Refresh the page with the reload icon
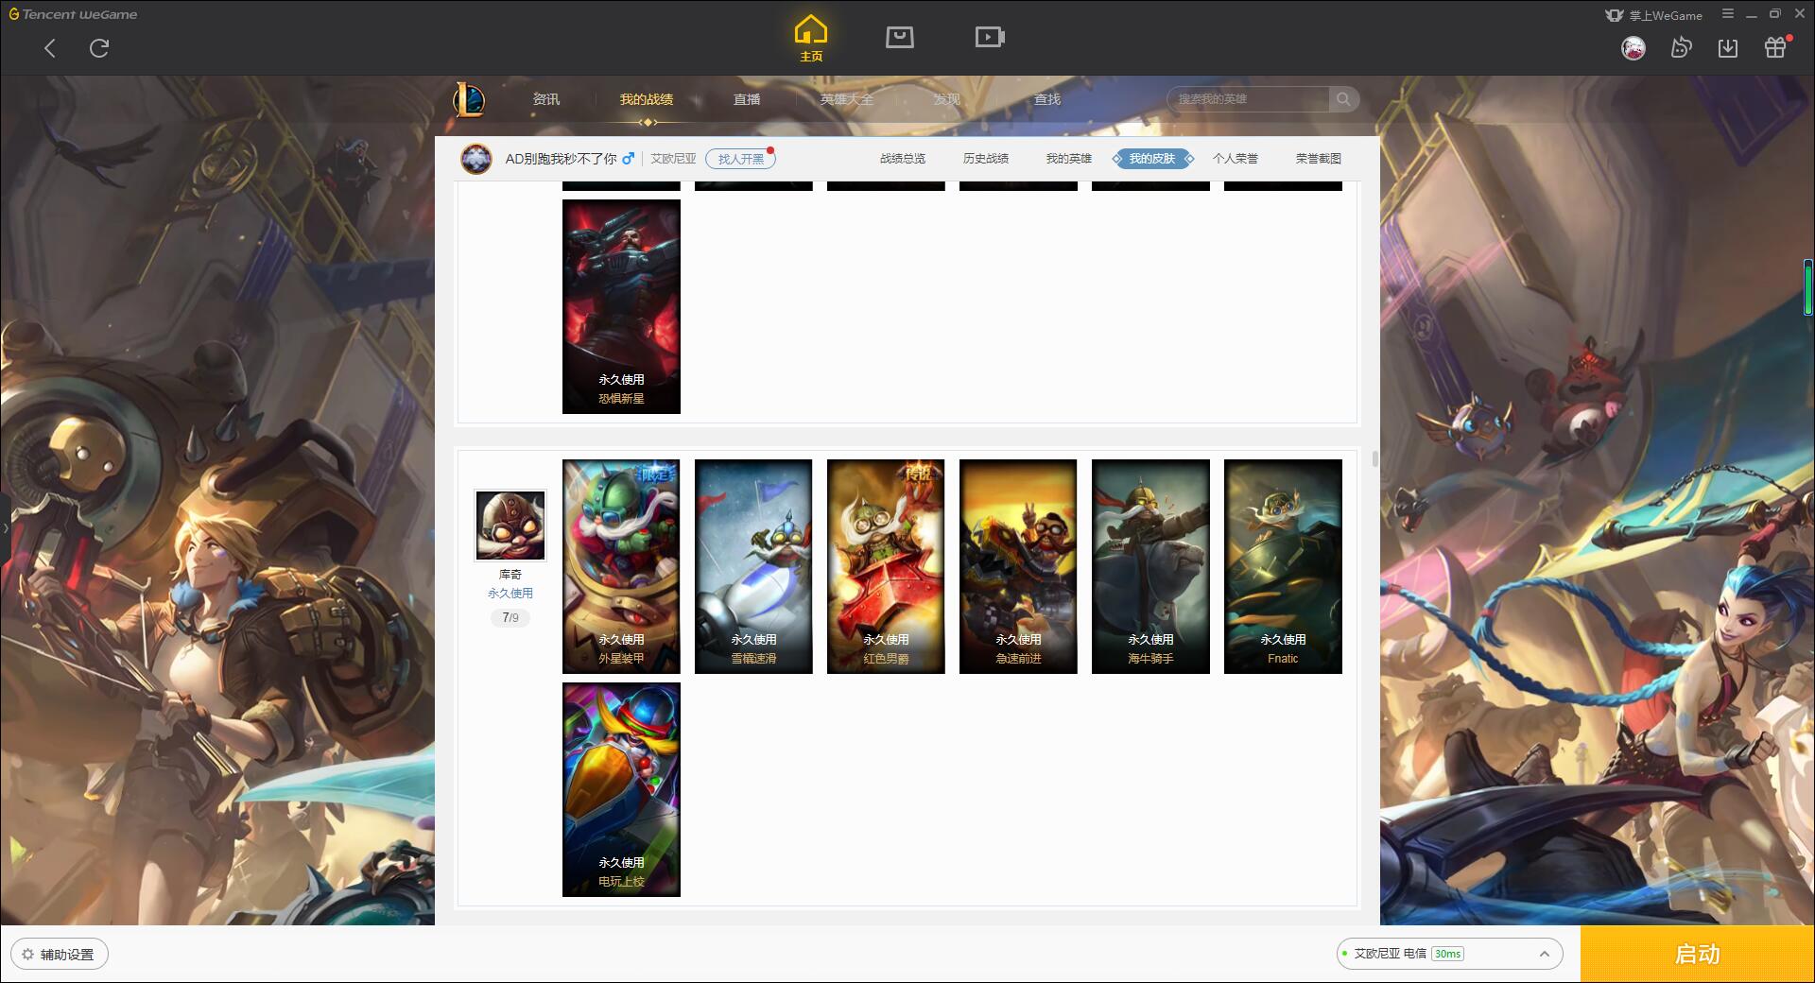Screen dimensions: 1815x983 99,48
